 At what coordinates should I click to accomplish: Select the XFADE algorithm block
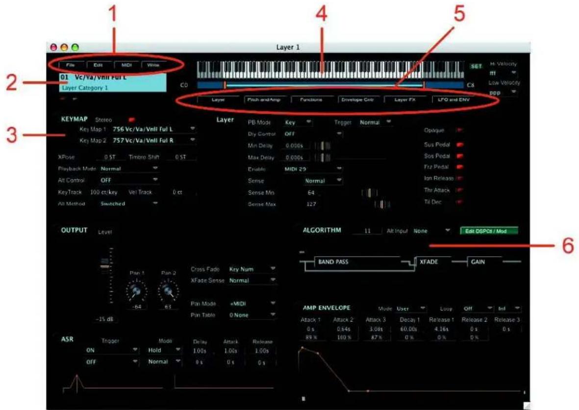click(x=432, y=262)
